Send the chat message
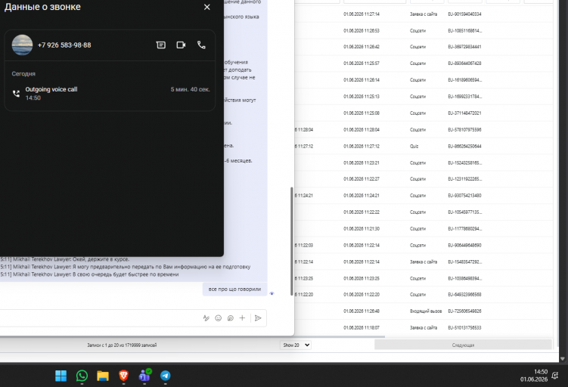 pyautogui.click(x=258, y=318)
